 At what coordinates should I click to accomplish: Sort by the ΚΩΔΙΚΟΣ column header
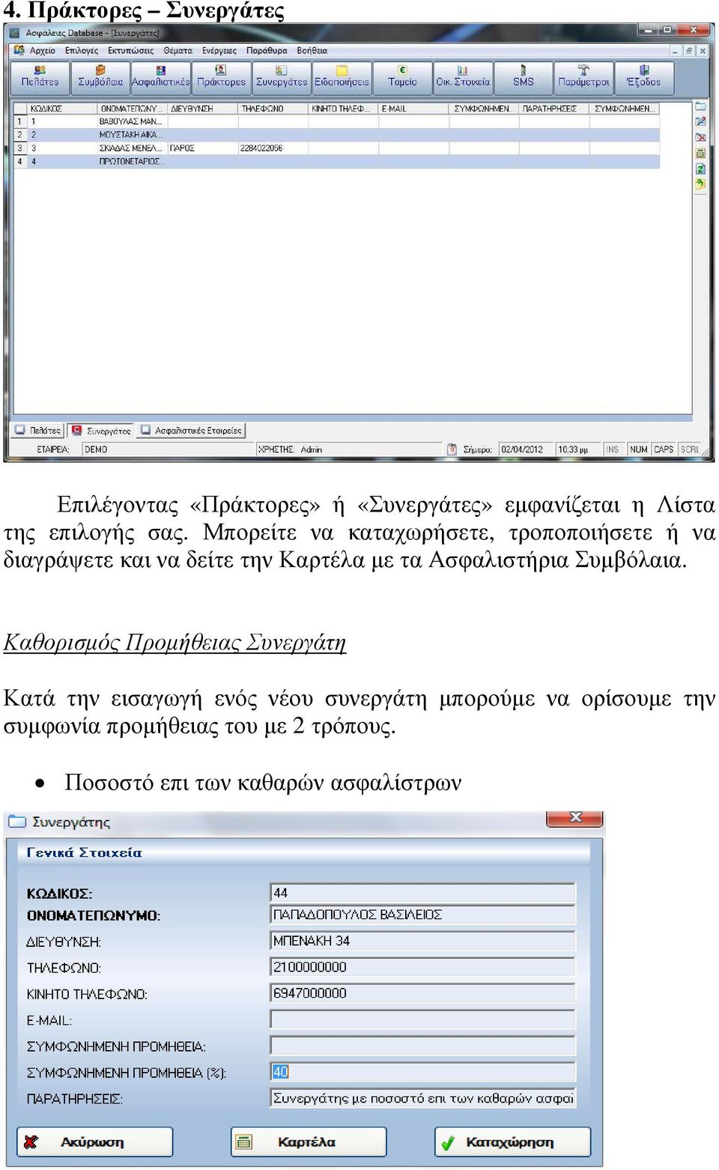(62, 109)
